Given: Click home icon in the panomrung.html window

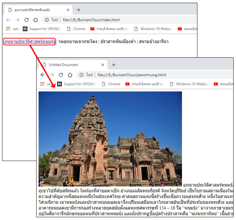Looking at the screenshot, I should click(70, 75).
